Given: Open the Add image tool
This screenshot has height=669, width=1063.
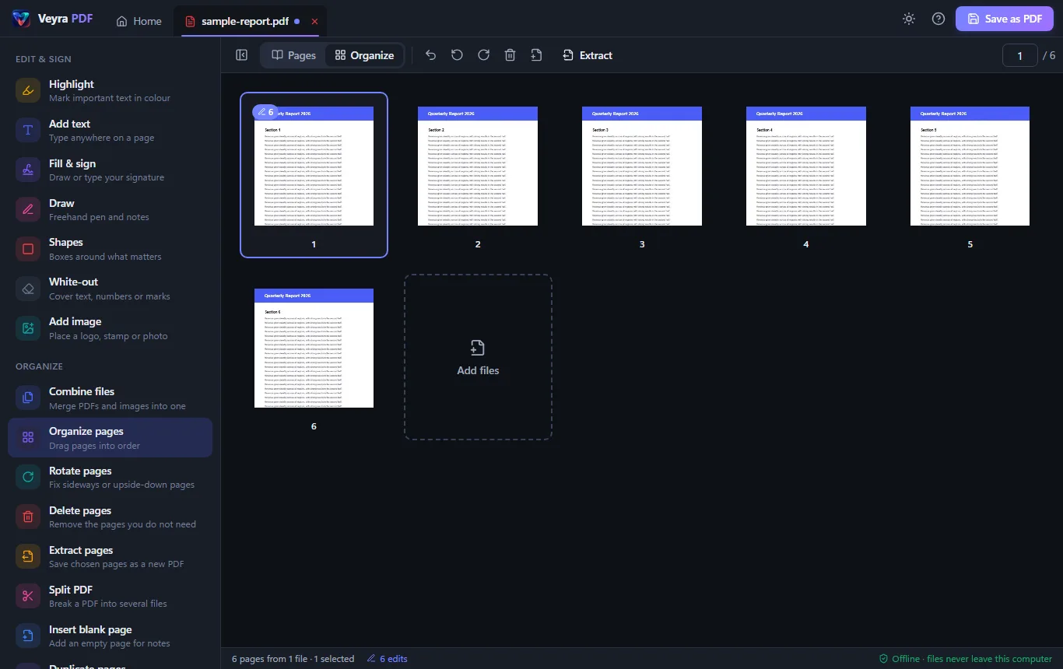Looking at the screenshot, I should [110, 328].
